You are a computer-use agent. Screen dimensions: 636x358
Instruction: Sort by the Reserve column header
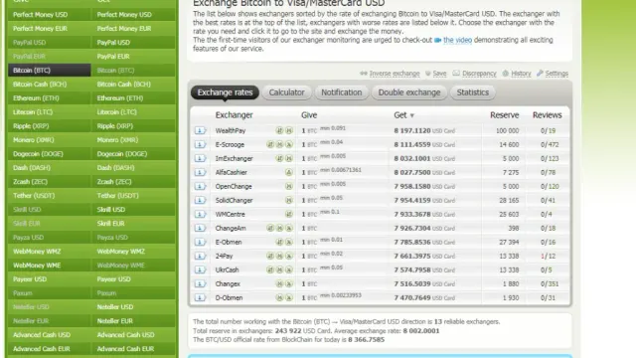pos(504,115)
